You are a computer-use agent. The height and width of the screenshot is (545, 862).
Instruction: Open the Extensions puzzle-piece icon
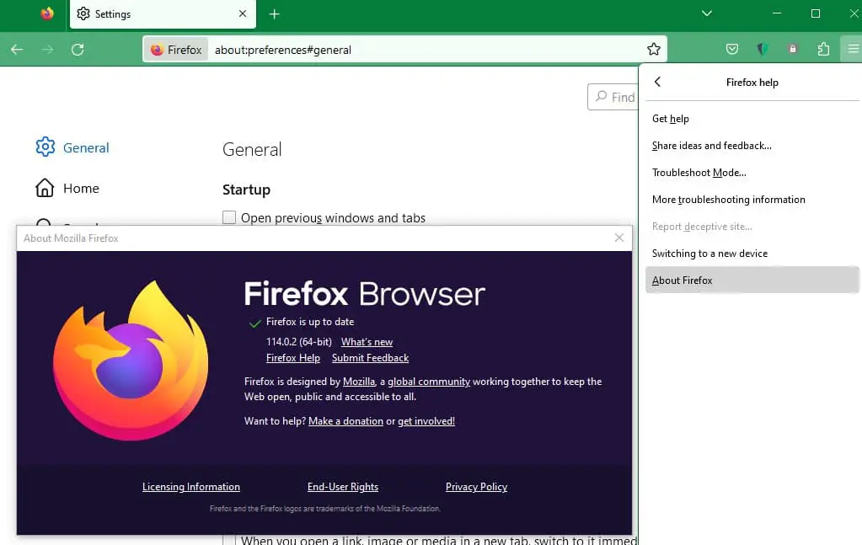point(823,50)
